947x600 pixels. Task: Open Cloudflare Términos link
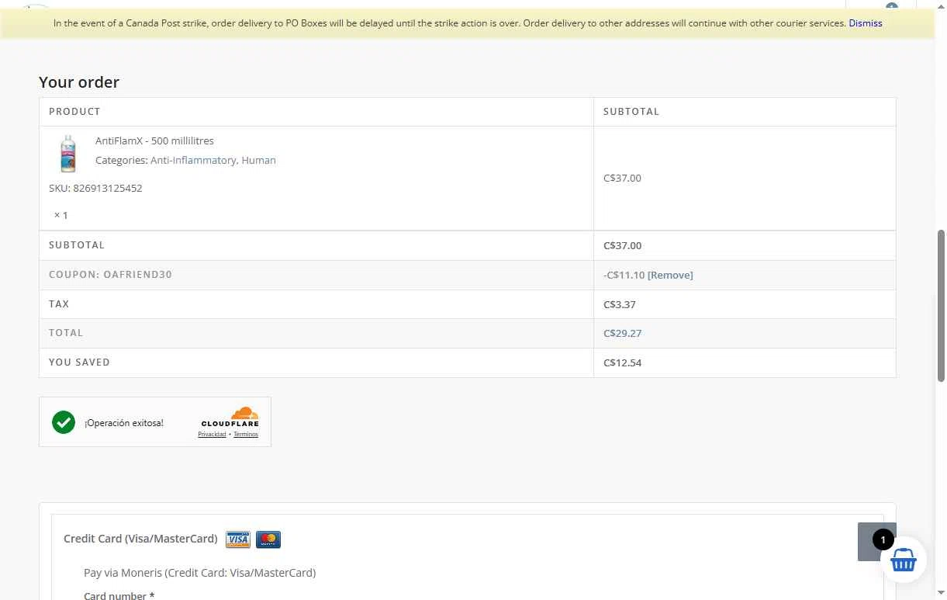[246, 434]
